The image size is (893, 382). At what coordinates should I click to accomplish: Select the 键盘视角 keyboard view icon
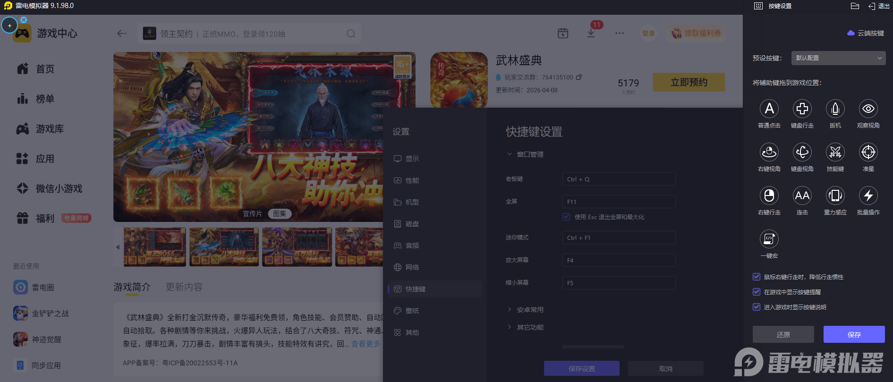pos(802,152)
